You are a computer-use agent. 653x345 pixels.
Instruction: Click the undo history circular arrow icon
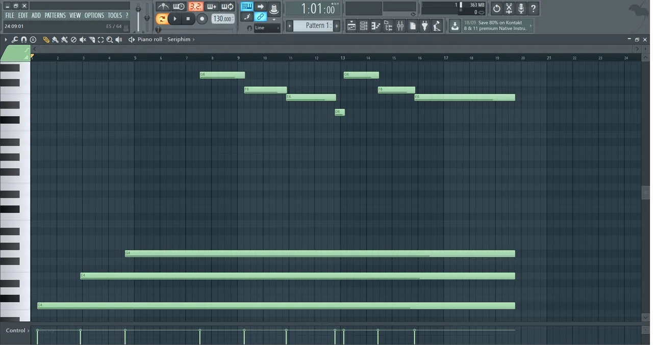(496, 8)
